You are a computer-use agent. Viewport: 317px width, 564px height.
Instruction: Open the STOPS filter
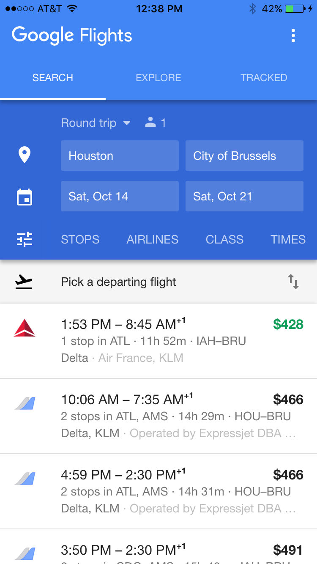coord(80,239)
